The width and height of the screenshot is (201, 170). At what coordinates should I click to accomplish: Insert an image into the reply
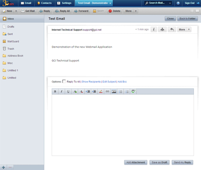(114, 91)
